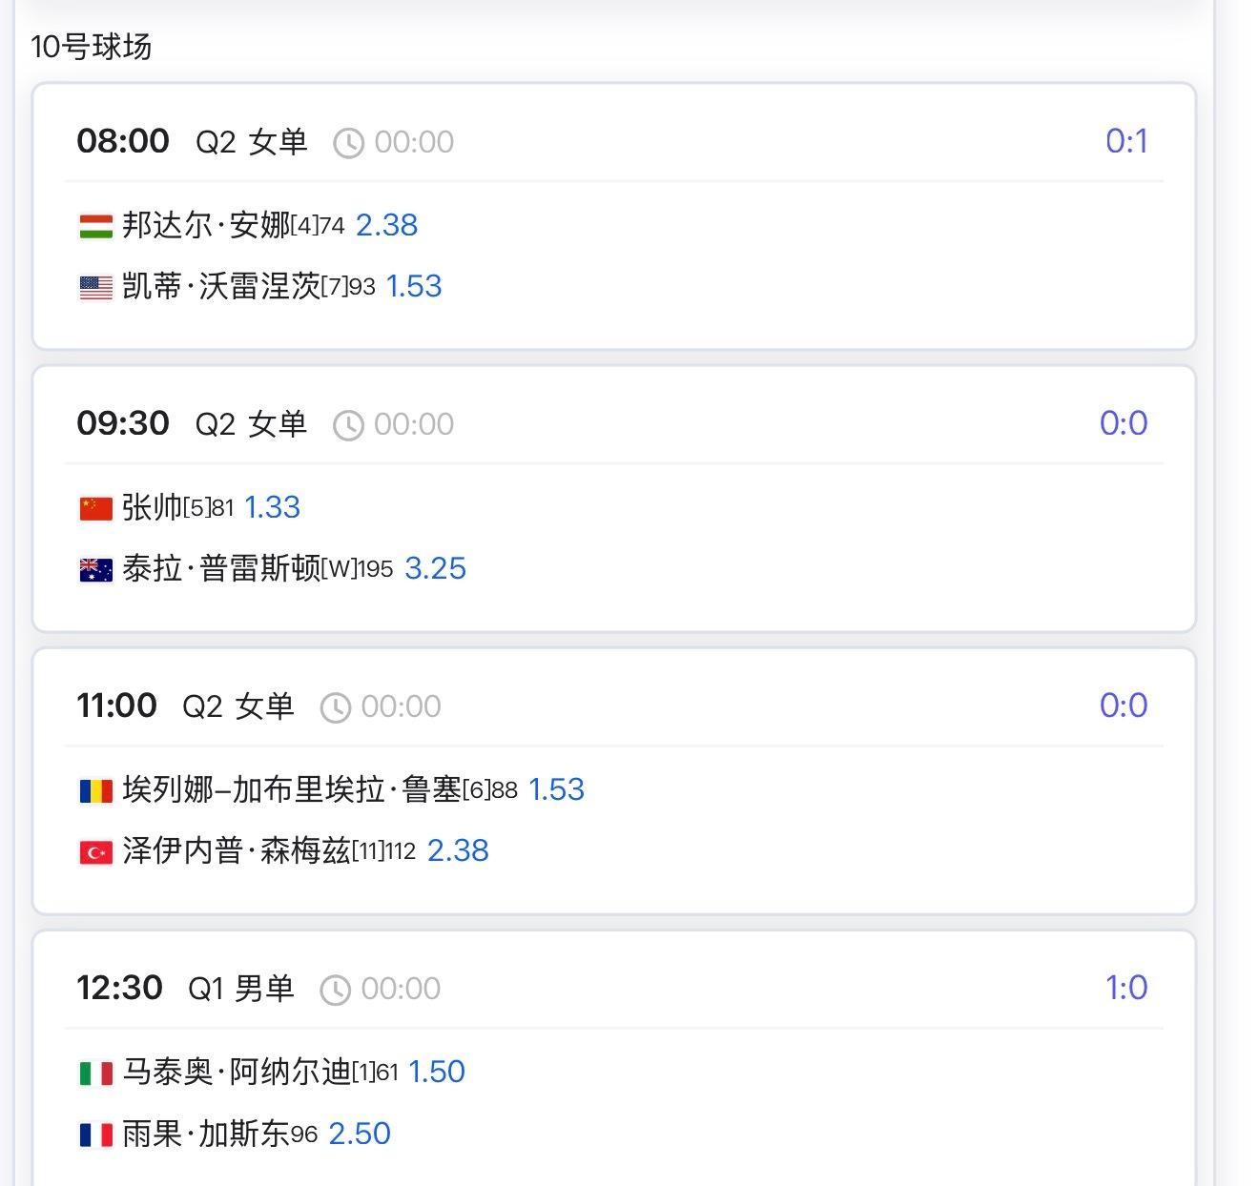
Task: Select odds 1.33 for 张帅
Action: [272, 507]
